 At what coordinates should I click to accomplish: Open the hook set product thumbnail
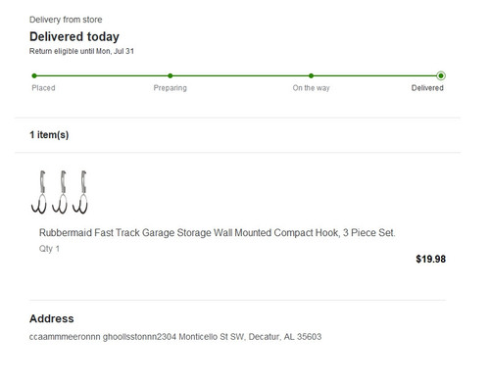[x=60, y=192]
